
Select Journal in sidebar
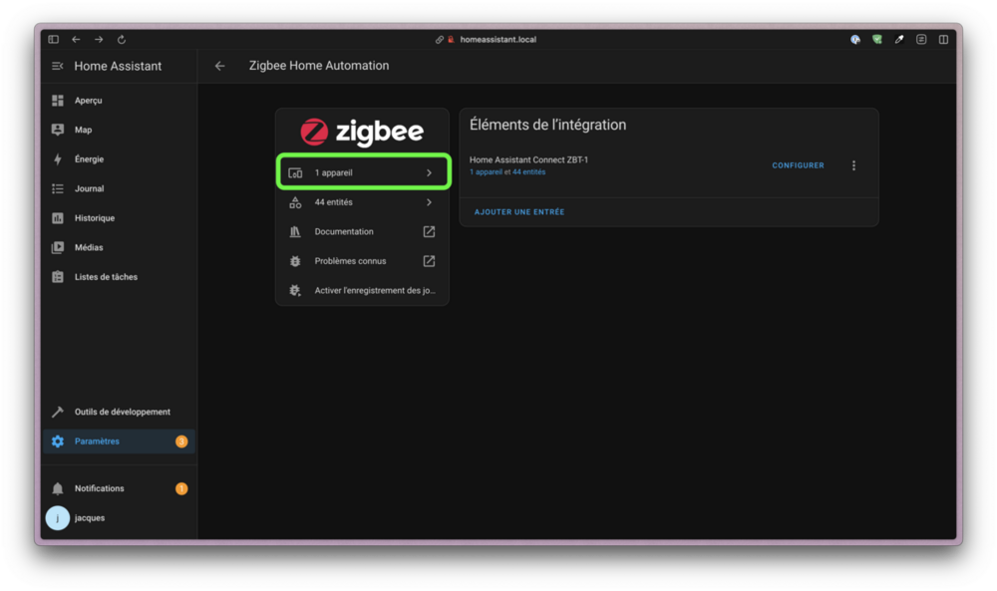click(x=89, y=188)
